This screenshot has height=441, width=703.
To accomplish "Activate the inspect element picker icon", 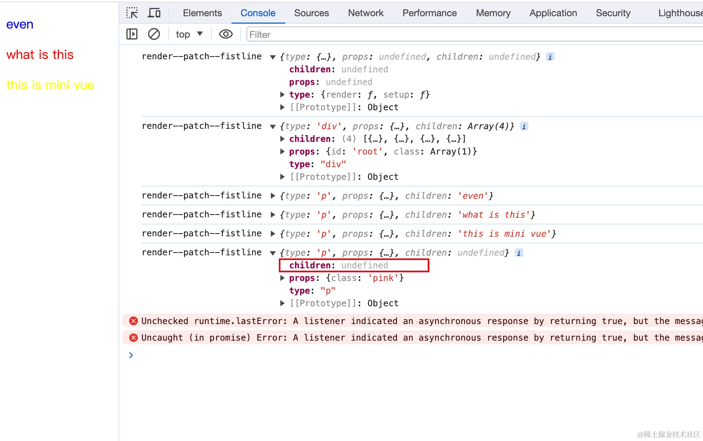I will (x=132, y=13).
